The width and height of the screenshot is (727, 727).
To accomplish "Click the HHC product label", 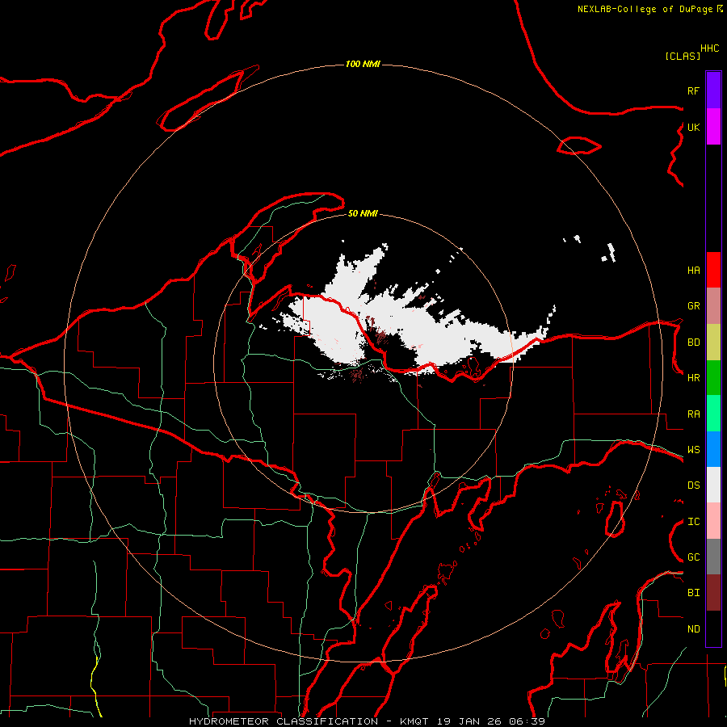I will click(x=710, y=48).
